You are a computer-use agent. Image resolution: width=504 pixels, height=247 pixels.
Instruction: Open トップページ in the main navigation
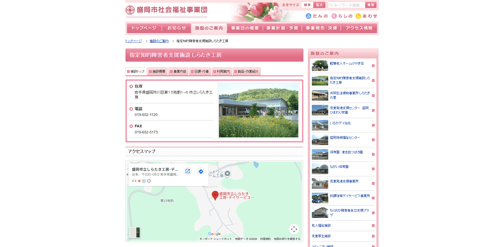click(x=144, y=28)
